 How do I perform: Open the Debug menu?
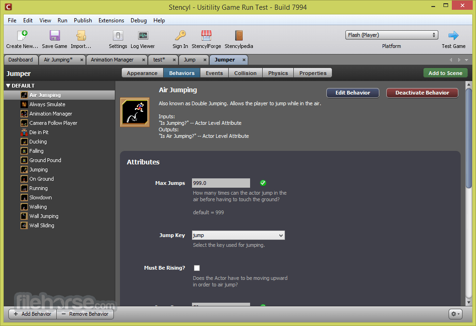[x=139, y=20]
